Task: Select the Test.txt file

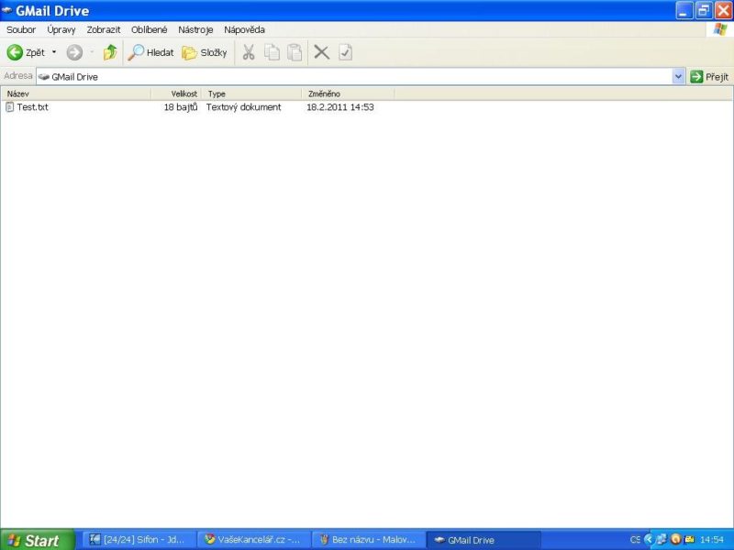Action: point(32,107)
